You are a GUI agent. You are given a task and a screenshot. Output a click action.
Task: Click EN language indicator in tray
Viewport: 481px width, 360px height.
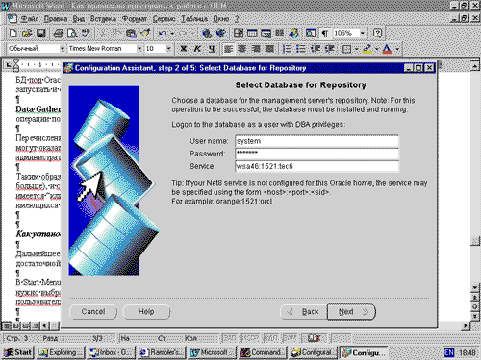point(449,352)
